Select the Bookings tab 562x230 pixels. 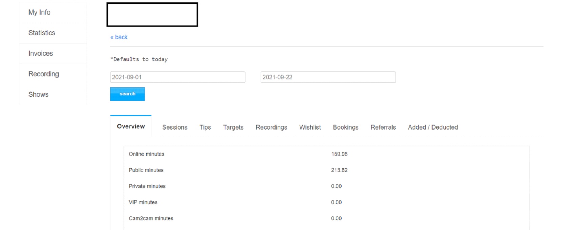[345, 128]
